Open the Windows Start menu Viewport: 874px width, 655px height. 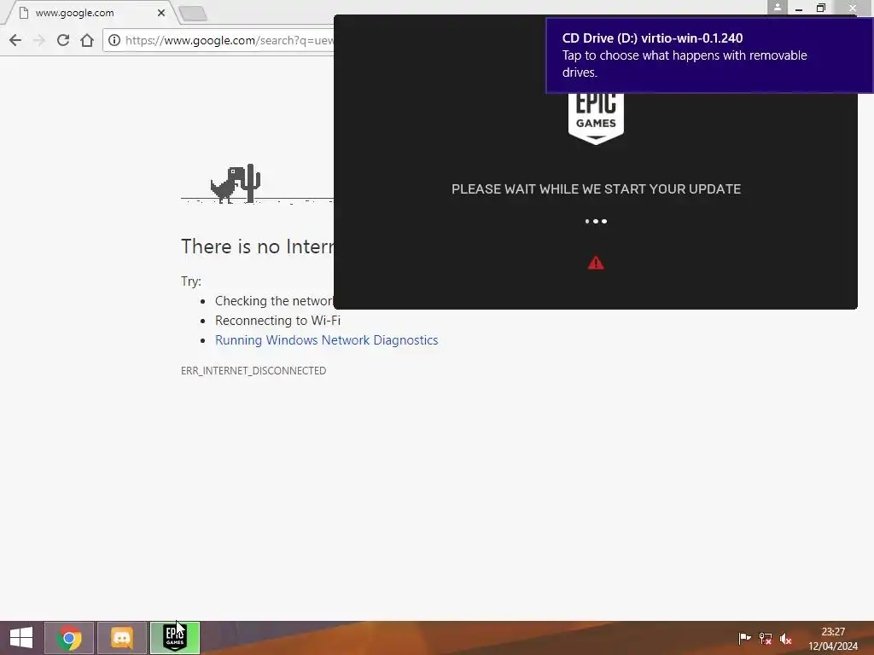point(21,638)
